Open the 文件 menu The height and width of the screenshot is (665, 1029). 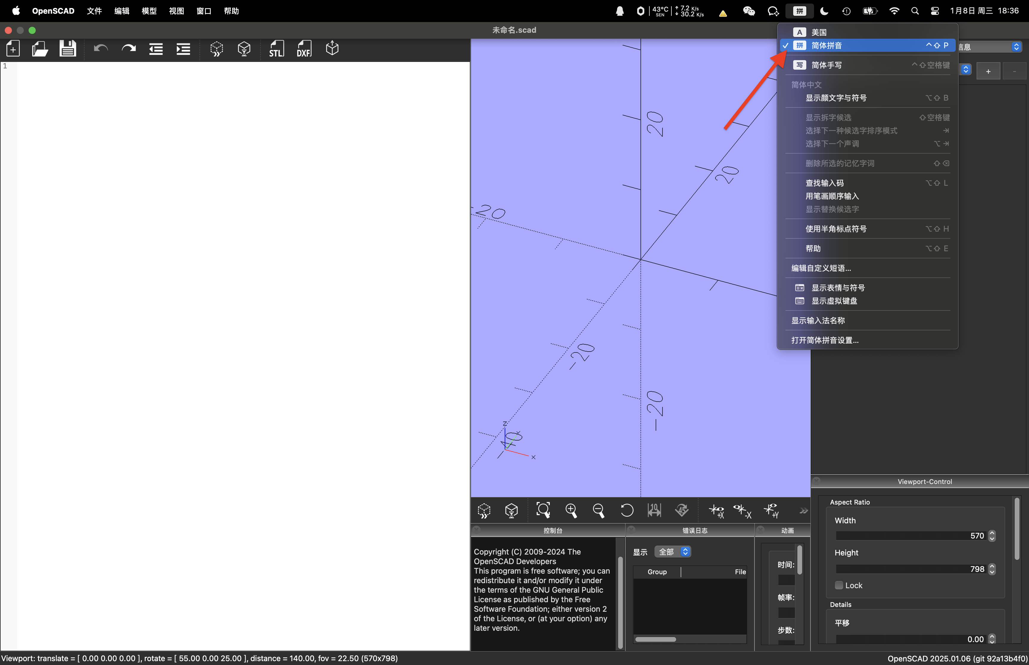pos(94,11)
